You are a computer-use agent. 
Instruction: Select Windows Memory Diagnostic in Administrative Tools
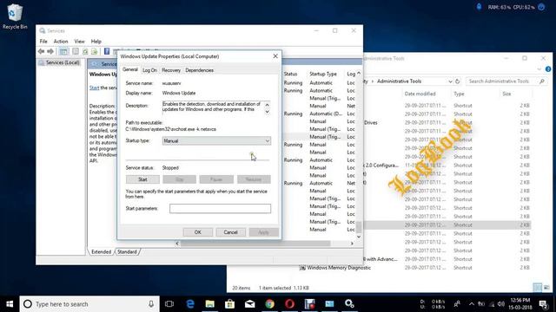pos(335,268)
